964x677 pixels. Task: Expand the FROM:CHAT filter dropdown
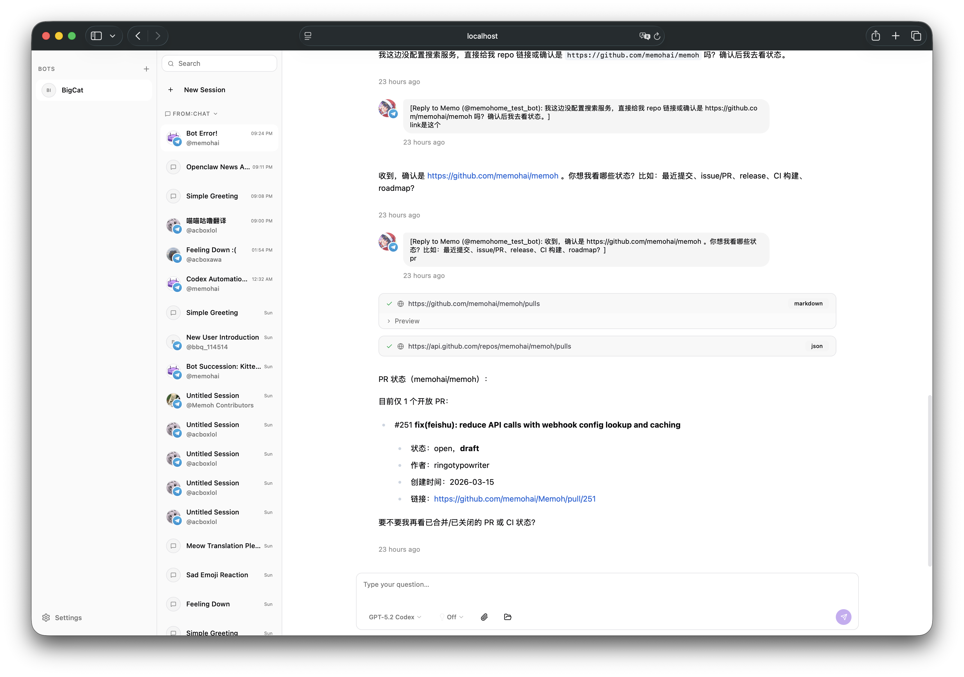(191, 114)
